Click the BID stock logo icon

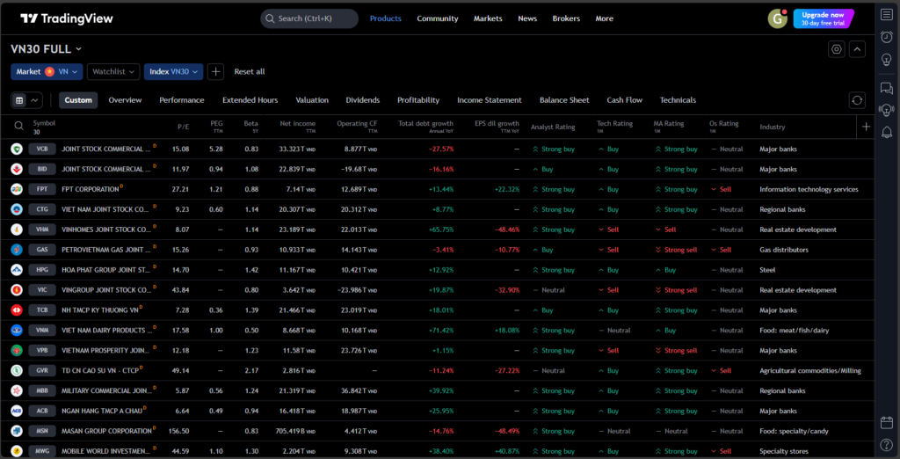[x=17, y=170]
